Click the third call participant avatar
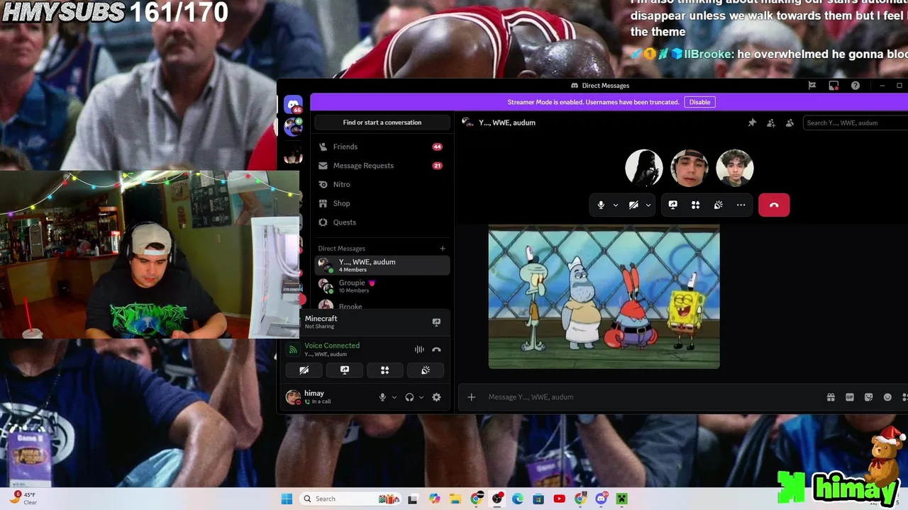908x510 pixels. coord(735,168)
